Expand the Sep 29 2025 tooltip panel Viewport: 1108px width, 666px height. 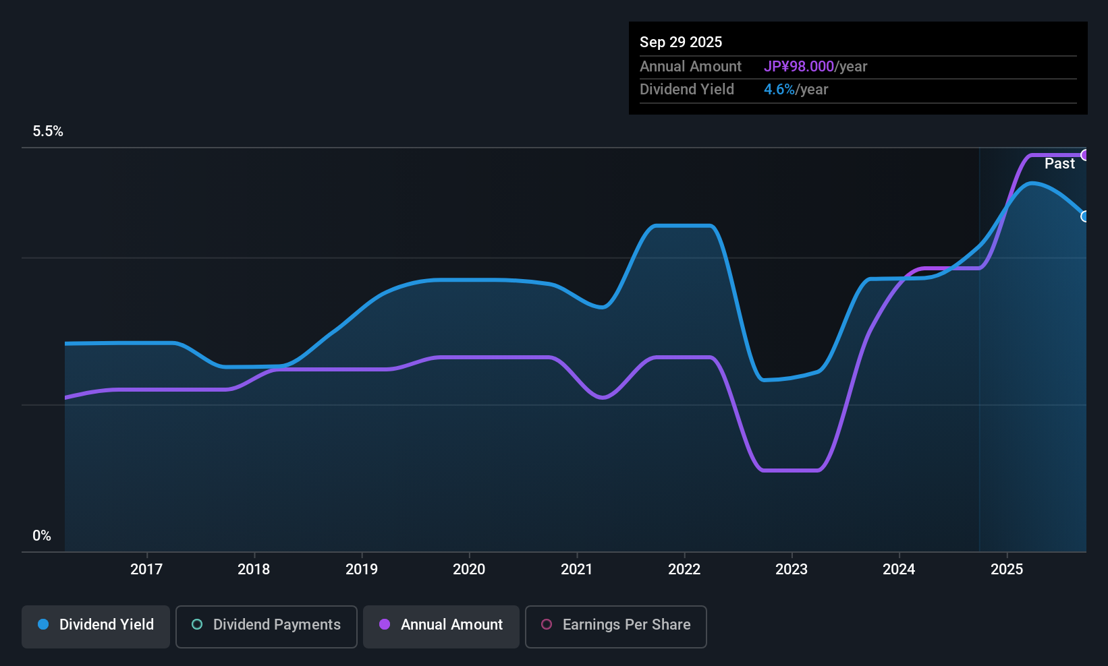coord(858,67)
